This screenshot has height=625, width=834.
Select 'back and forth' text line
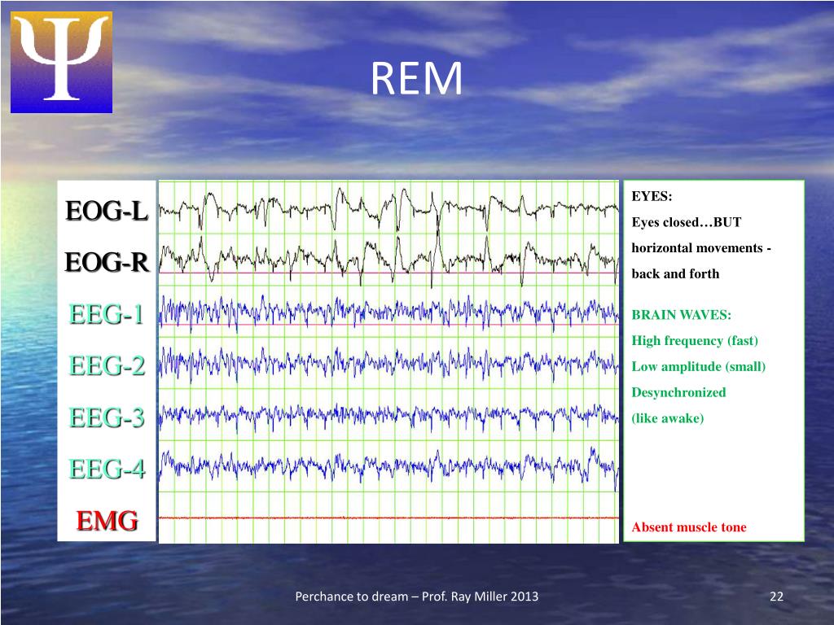[x=675, y=273]
